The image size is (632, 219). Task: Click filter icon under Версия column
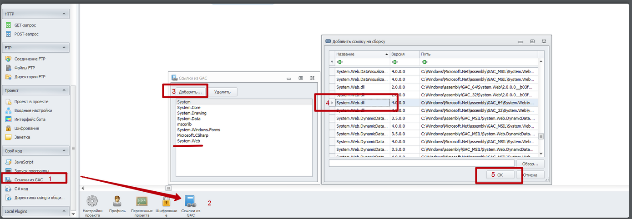click(x=394, y=62)
